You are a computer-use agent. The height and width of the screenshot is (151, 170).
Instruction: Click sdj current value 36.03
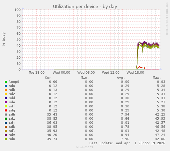pos(52,123)
